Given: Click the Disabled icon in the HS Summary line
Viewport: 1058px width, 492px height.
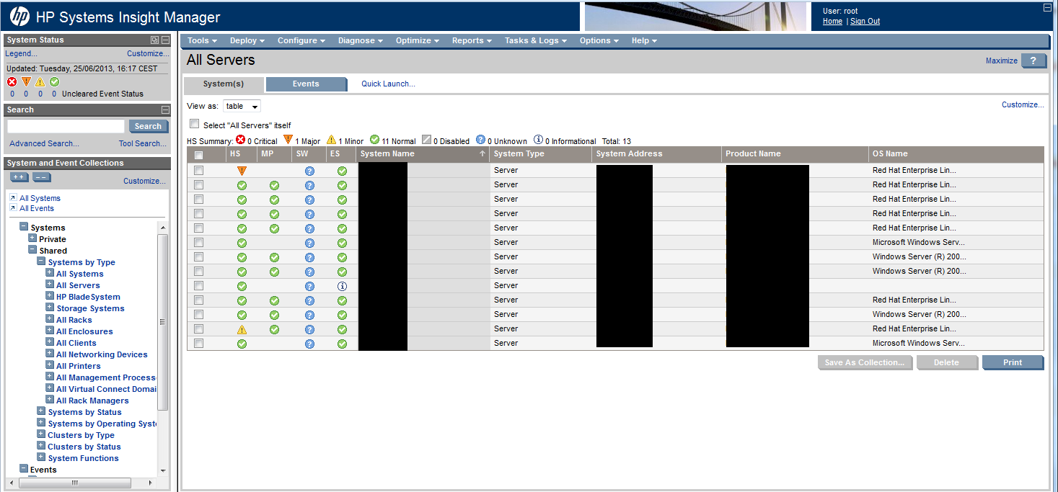Looking at the screenshot, I should tap(426, 140).
